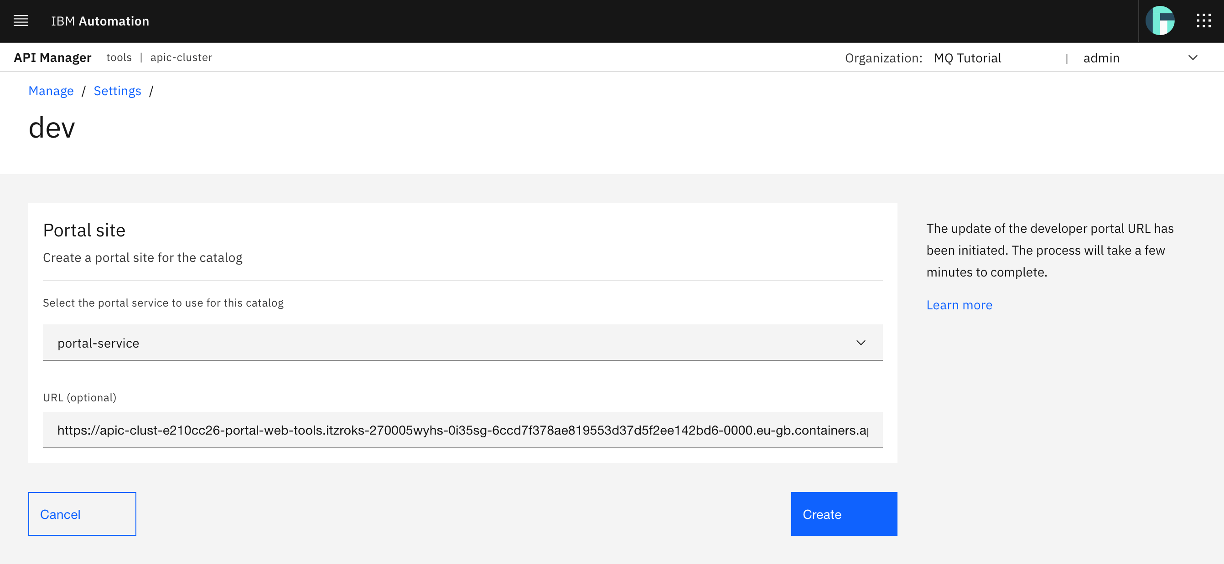Navigate to Manage via breadcrumb

coord(51,91)
